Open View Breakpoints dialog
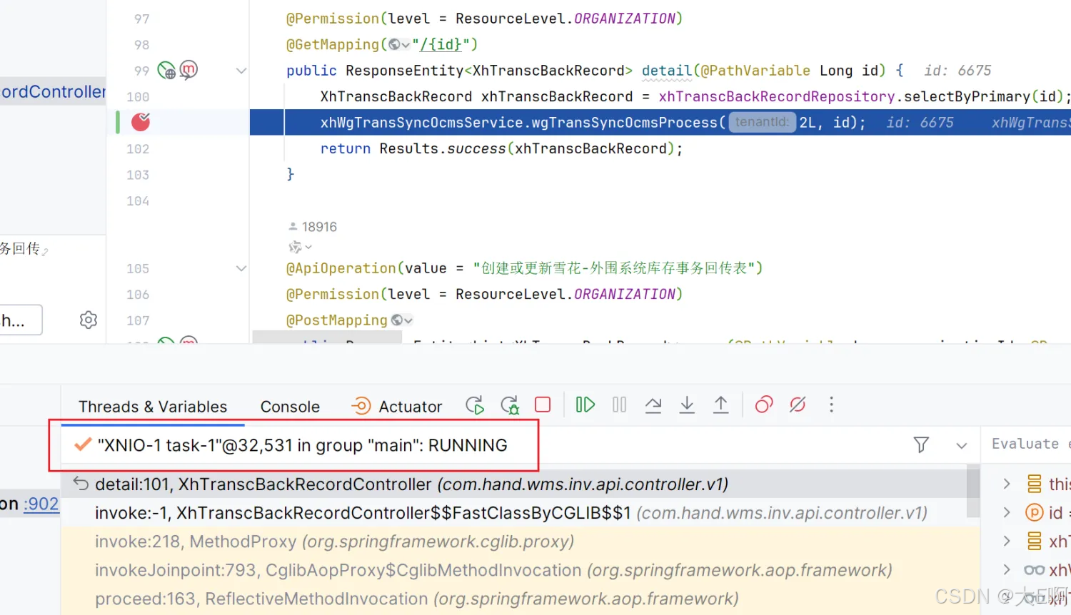1071x615 pixels. 764,405
